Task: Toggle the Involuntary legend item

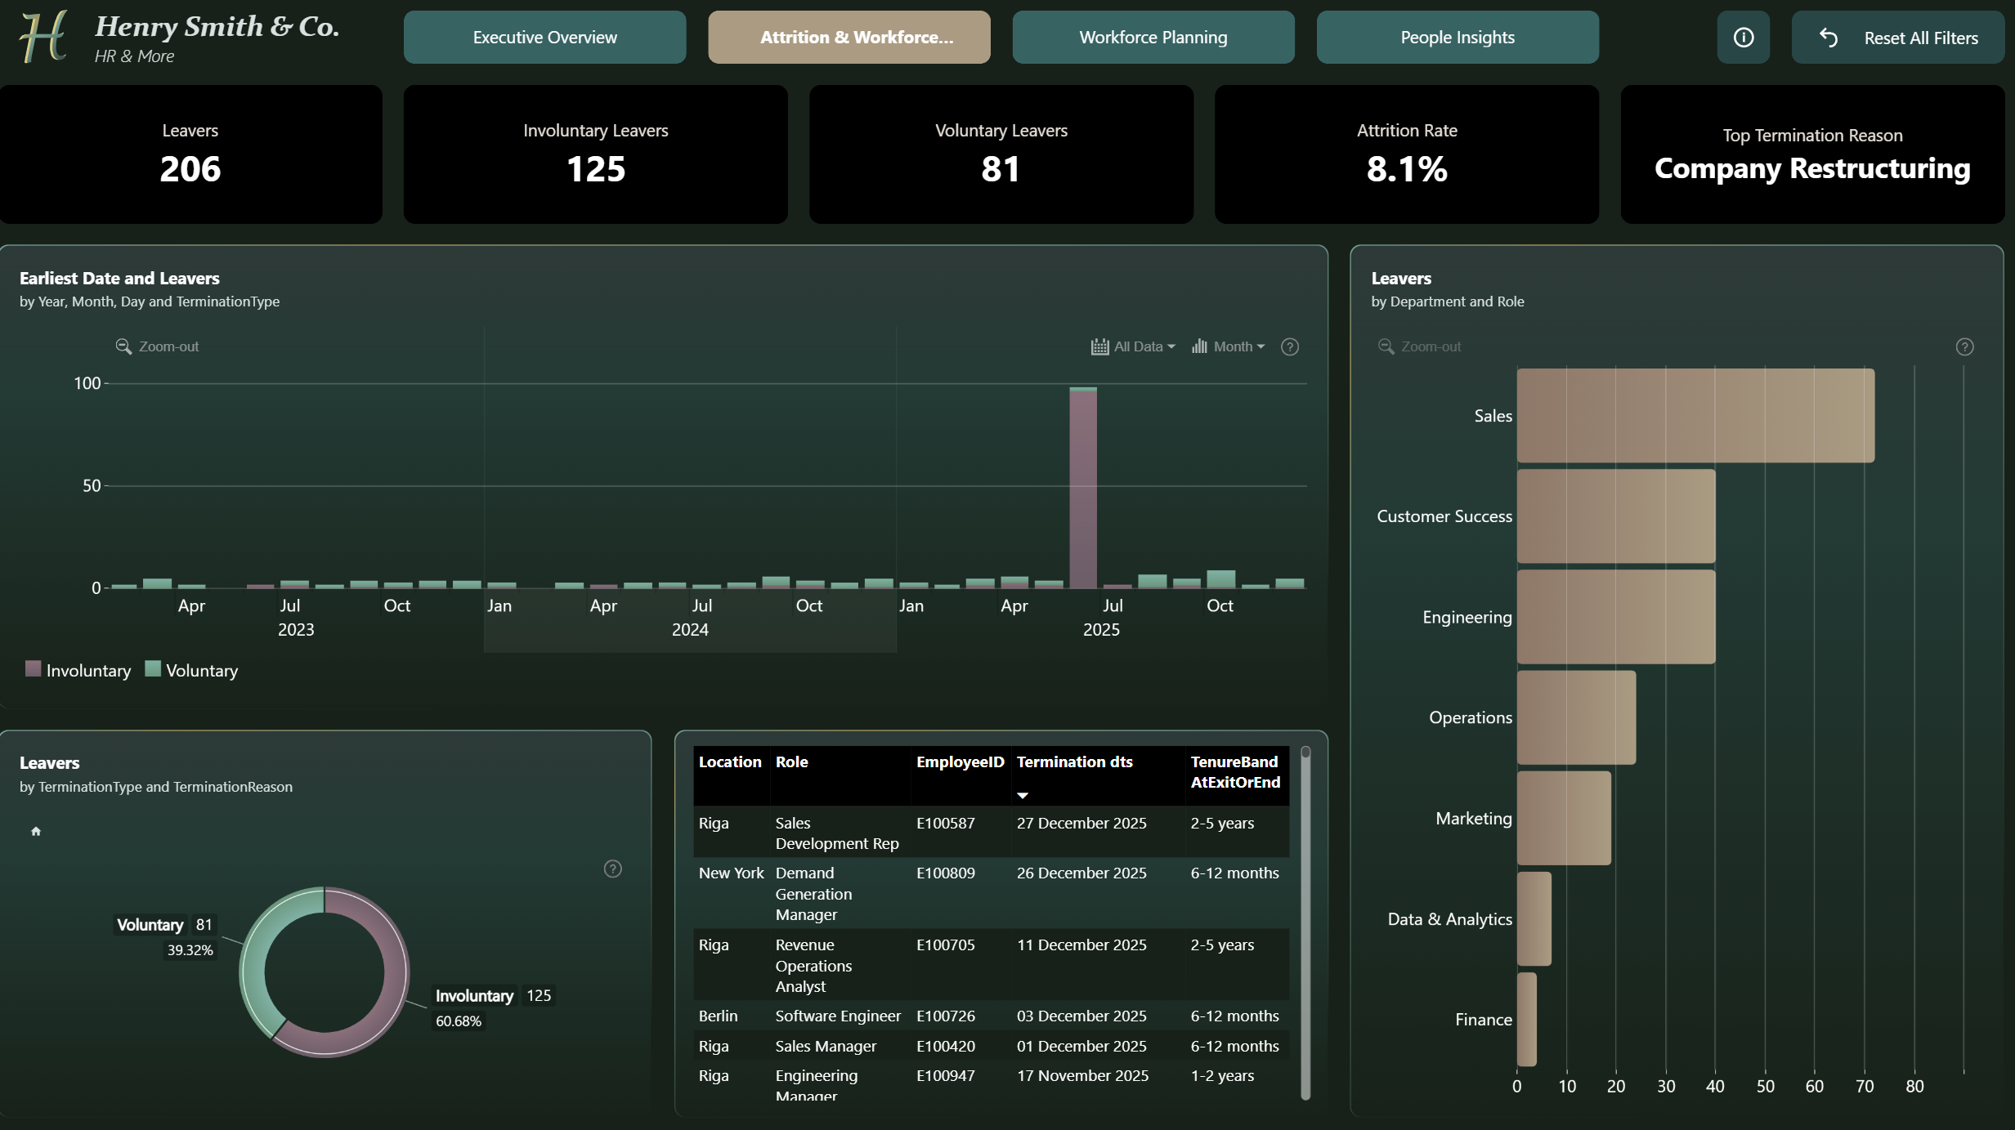Action: (x=78, y=670)
